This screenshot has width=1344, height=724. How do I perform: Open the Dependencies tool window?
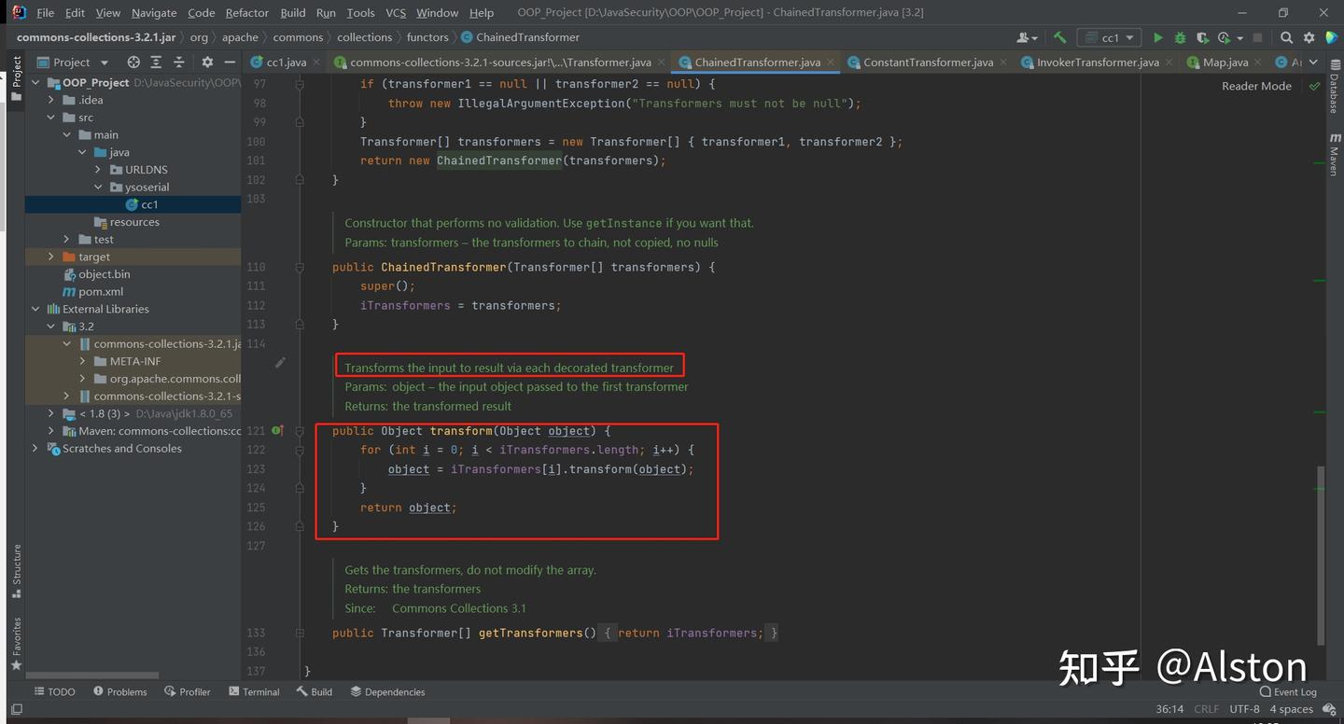pos(388,692)
